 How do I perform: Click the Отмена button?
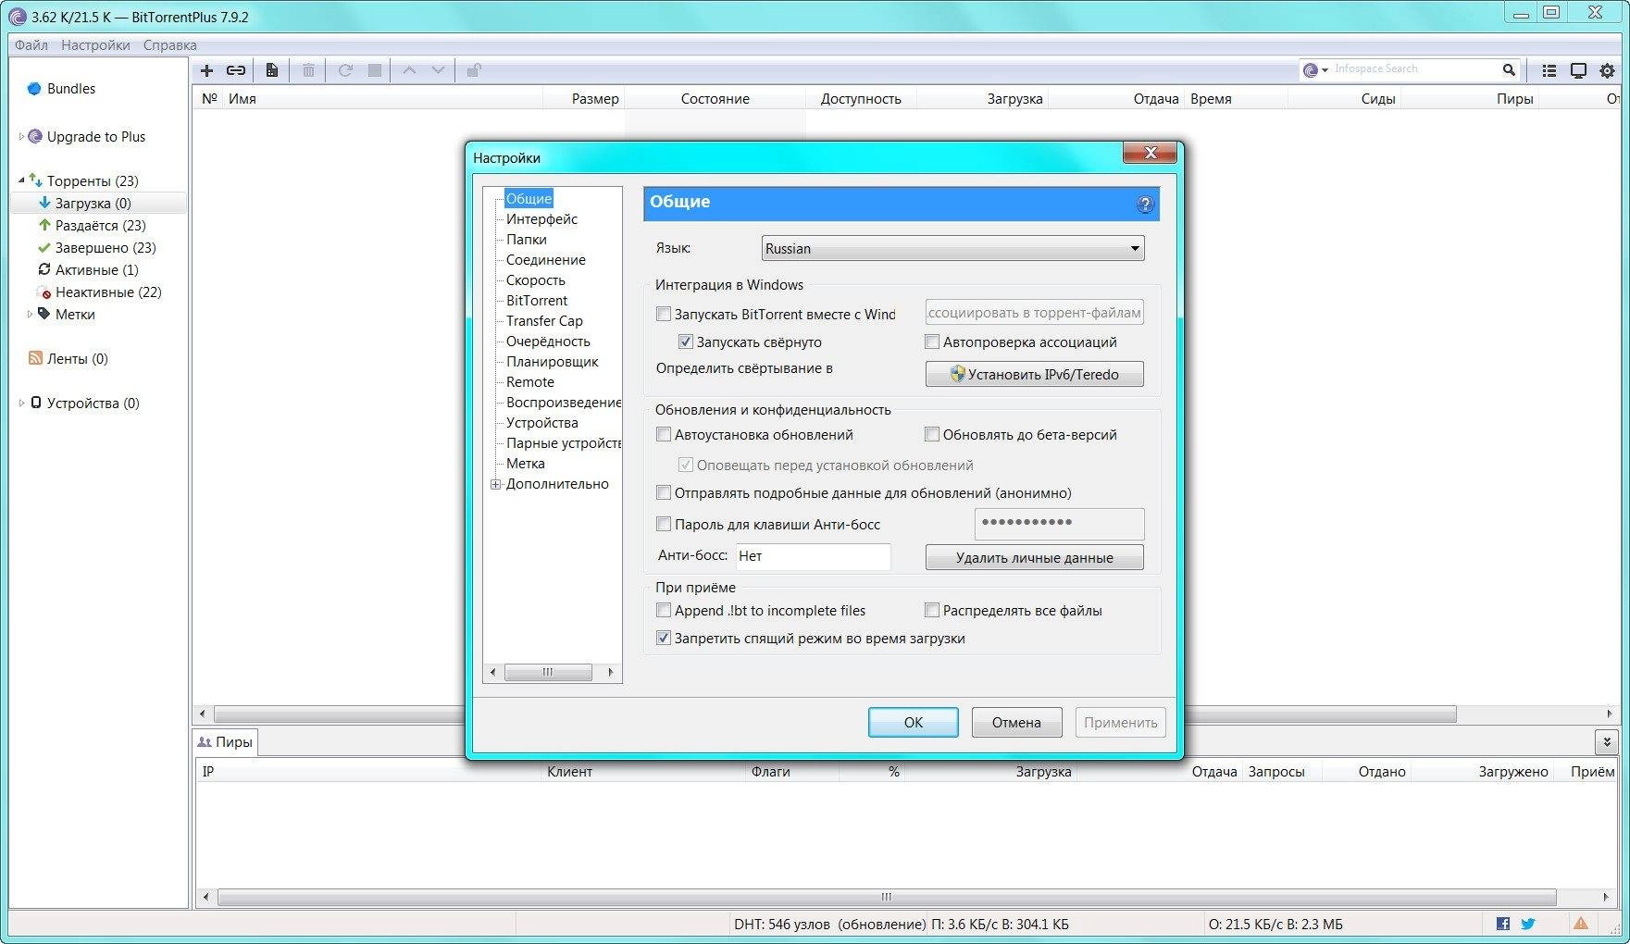[1016, 723]
